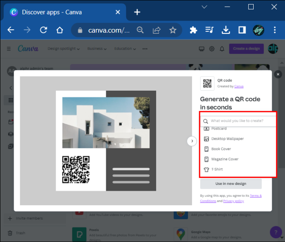Open Canva settings gear
Image resolution: width=285 pixels, height=242 pixels.
click(x=212, y=49)
